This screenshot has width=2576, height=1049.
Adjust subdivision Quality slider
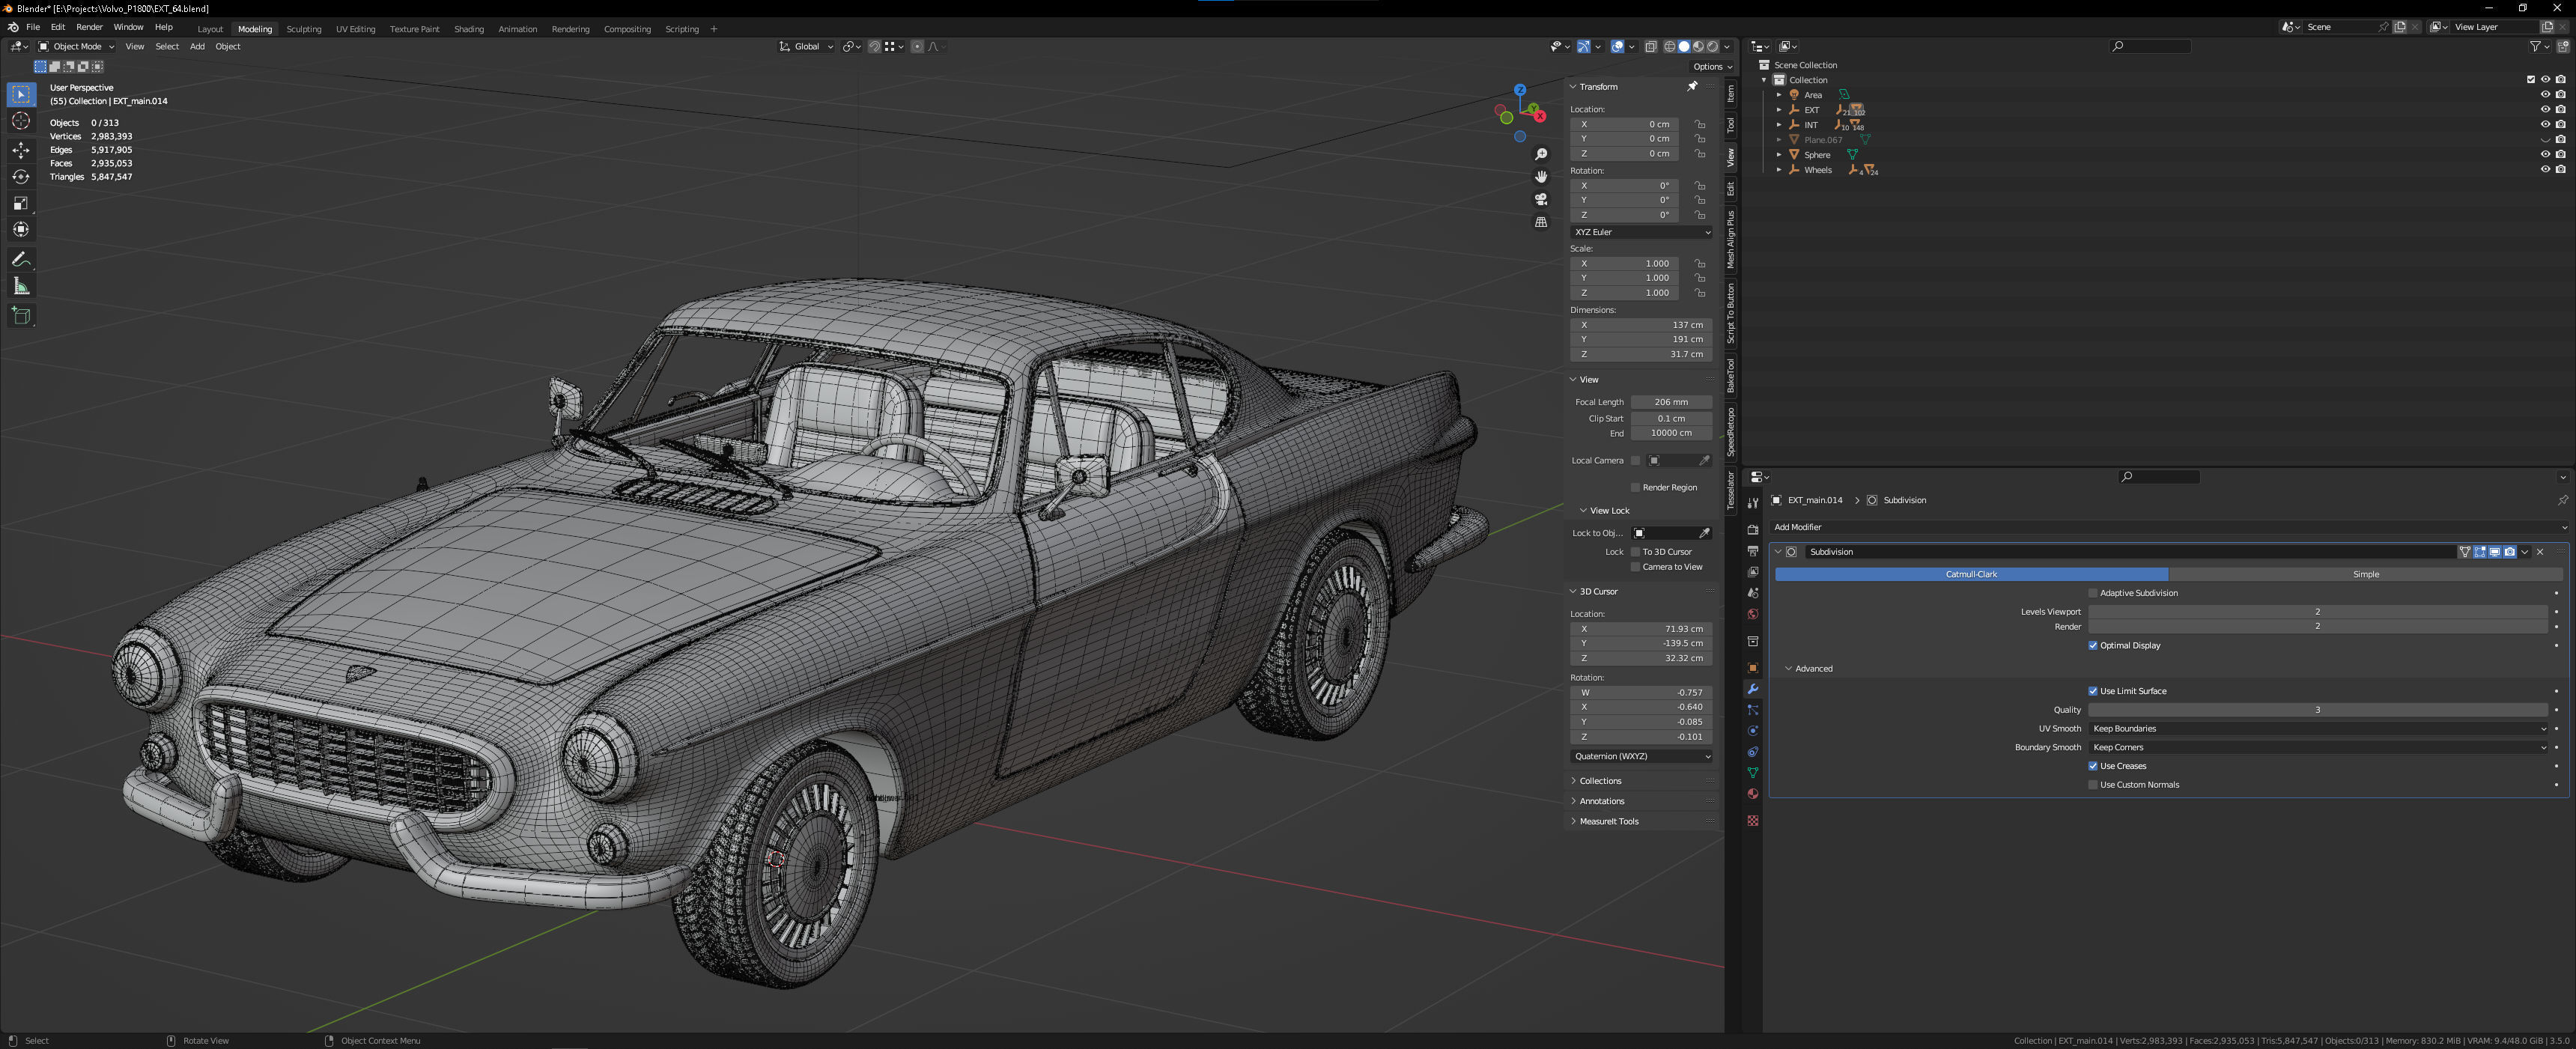2317,710
